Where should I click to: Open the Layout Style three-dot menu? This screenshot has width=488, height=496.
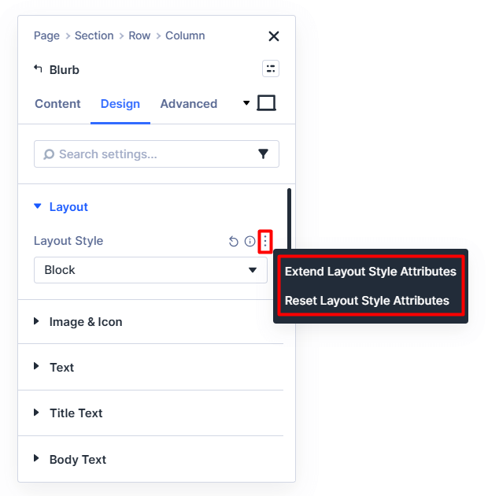pos(265,241)
